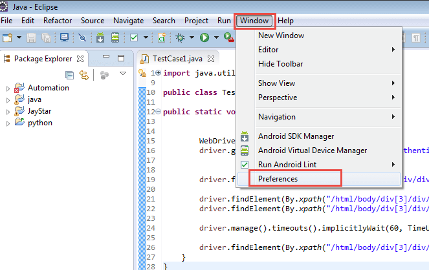
Task: Click the Run External Tools icon
Action: click(x=228, y=37)
